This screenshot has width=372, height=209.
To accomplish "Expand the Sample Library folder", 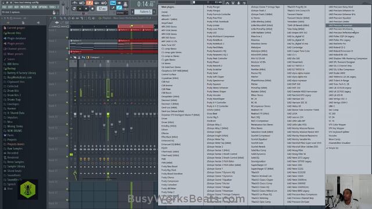I will [16, 167].
